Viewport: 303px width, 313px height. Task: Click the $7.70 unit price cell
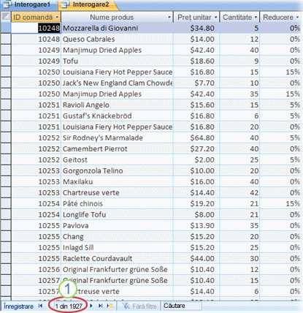pyautogui.click(x=196, y=83)
